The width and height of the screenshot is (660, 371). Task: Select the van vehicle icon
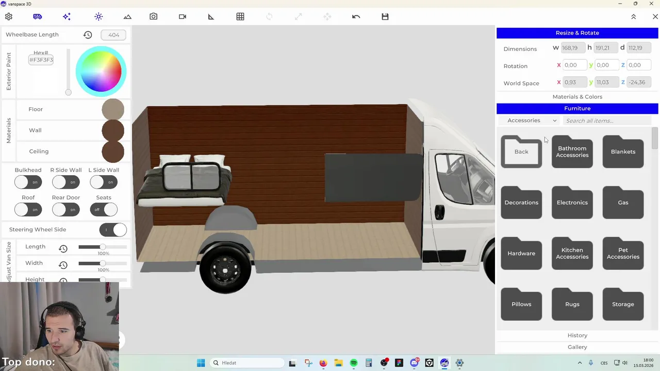[38, 16]
